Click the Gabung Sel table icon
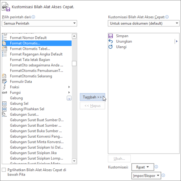This screenshot has height=181, width=181. point(4,103)
